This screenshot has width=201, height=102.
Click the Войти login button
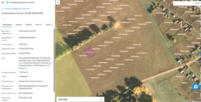coord(198,3)
